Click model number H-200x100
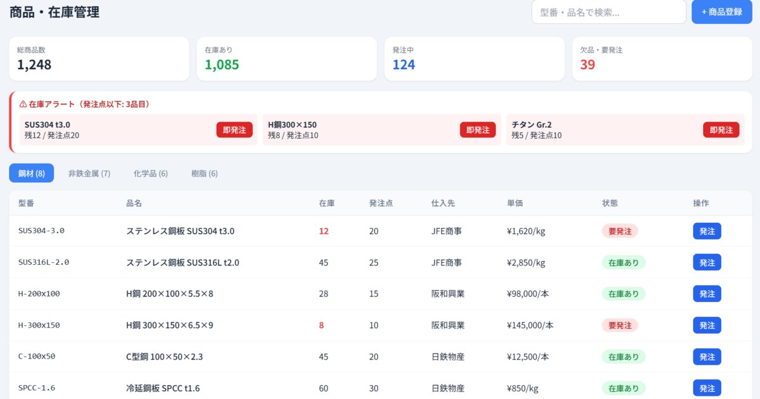This screenshot has width=760, height=399. 39,294
